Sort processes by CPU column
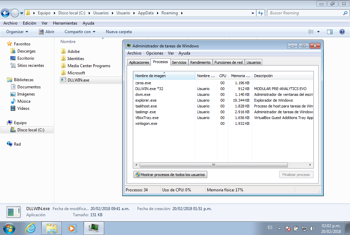 tap(223, 76)
